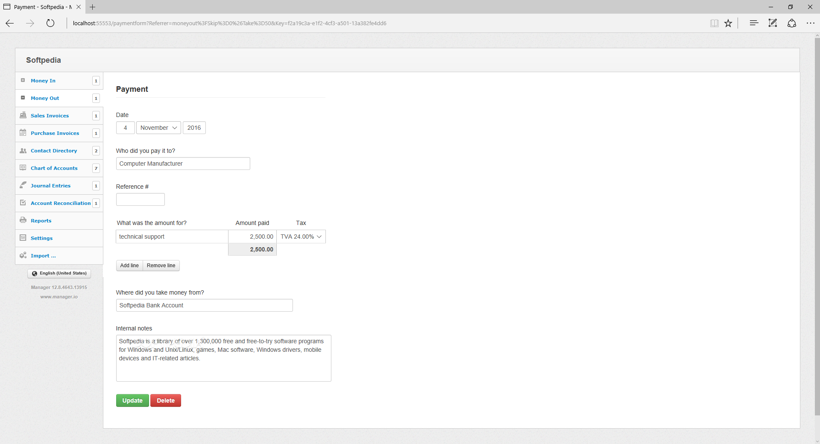Open the Money In section
The height and width of the screenshot is (444, 820).
[43, 81]
